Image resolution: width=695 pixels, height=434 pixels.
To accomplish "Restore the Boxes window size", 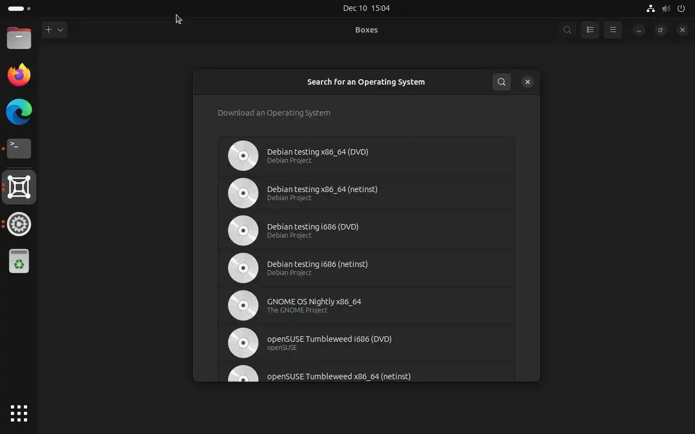I will click(x=661, y=30).
